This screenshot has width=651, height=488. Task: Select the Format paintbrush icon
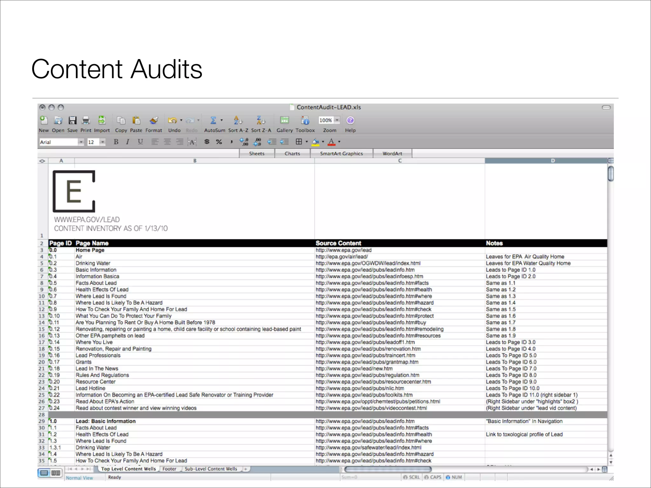click(154, 120)
